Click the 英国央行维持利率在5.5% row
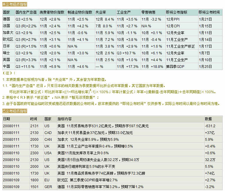225x191 pixels. tap(112, 167)
